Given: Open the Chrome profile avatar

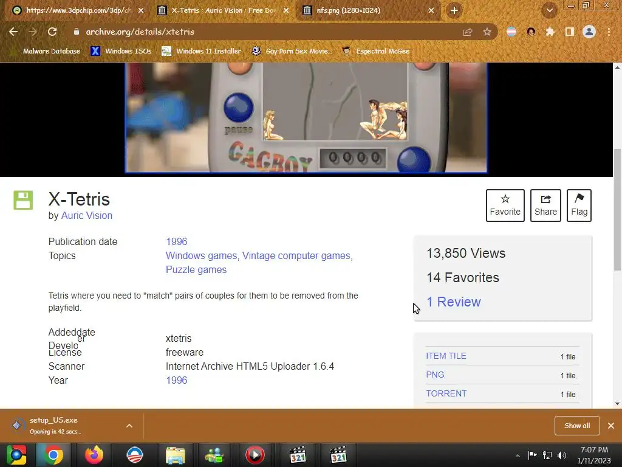Looking at the screenshot, I should pyautogui.click(x=589, y=32).
